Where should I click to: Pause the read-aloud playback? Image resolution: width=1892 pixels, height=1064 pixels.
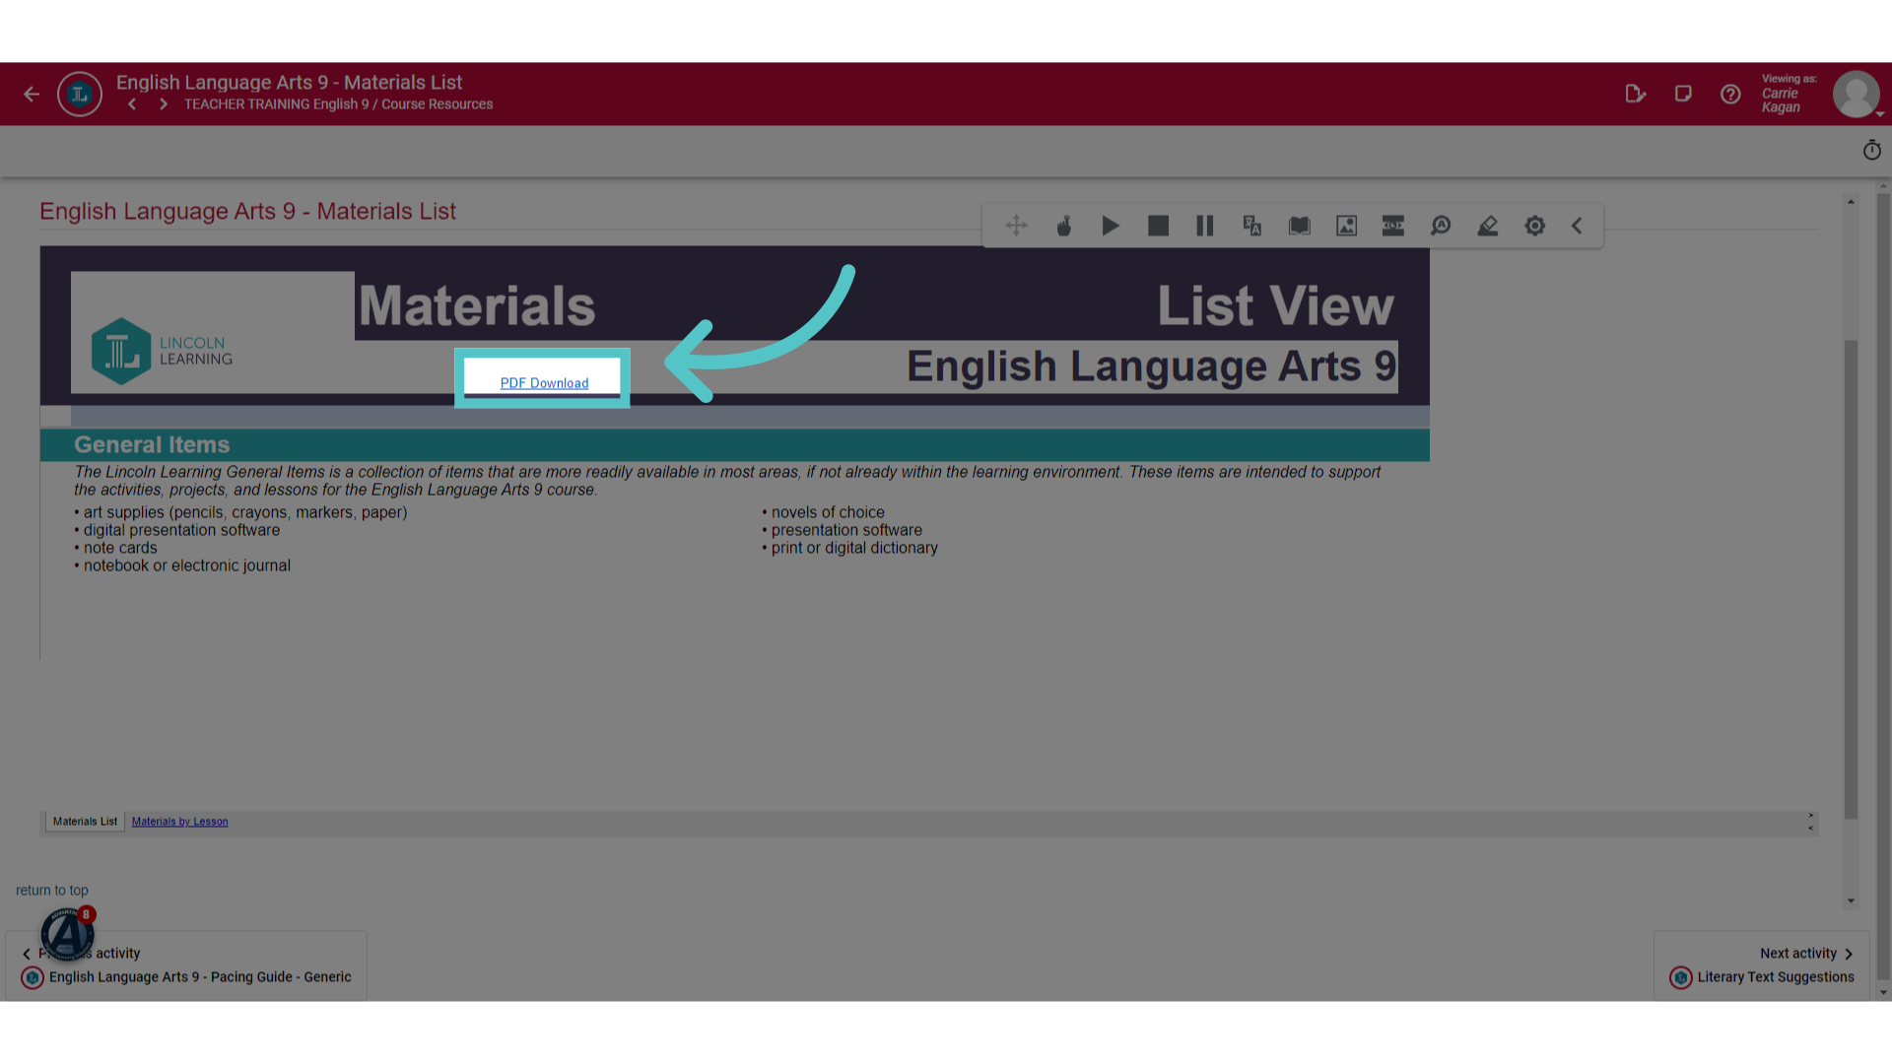tap(1205, 227)
